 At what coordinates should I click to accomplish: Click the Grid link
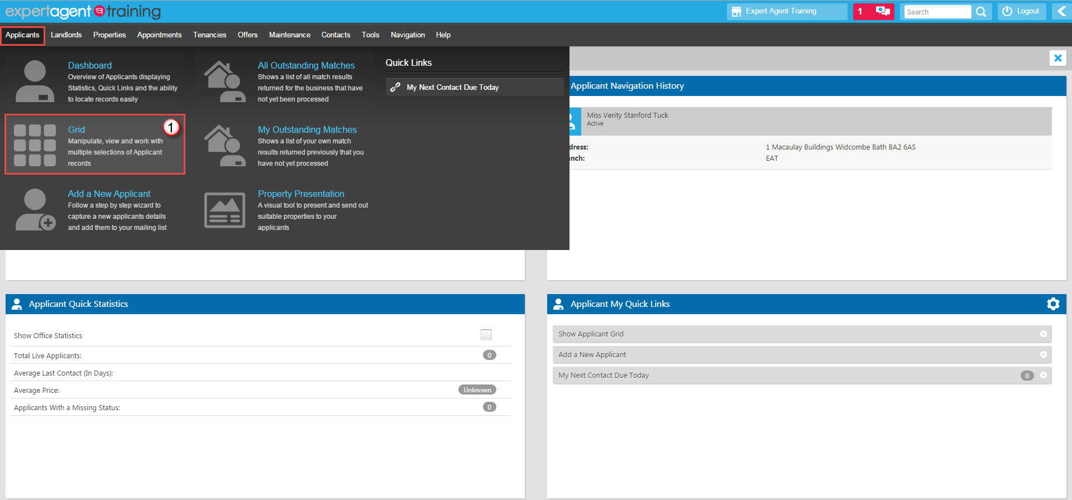point(76,129)
